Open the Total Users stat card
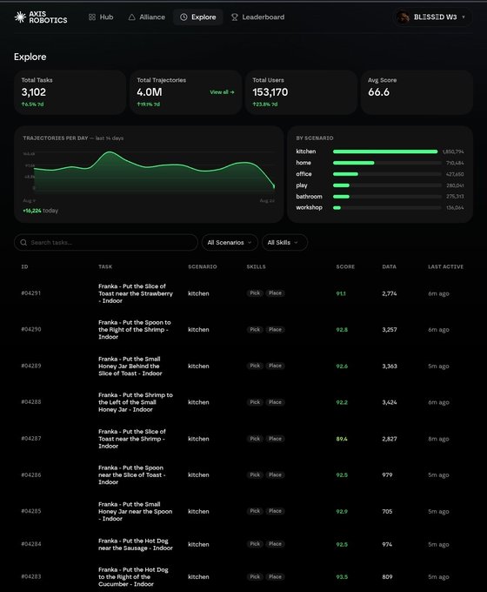 pyautogui.click(x=301, y=92)
